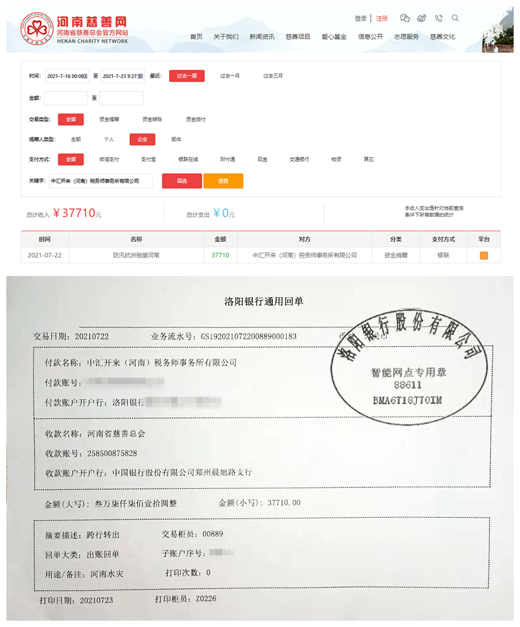
Task: Filter by 交通银行 payment method
Action: 299,159
